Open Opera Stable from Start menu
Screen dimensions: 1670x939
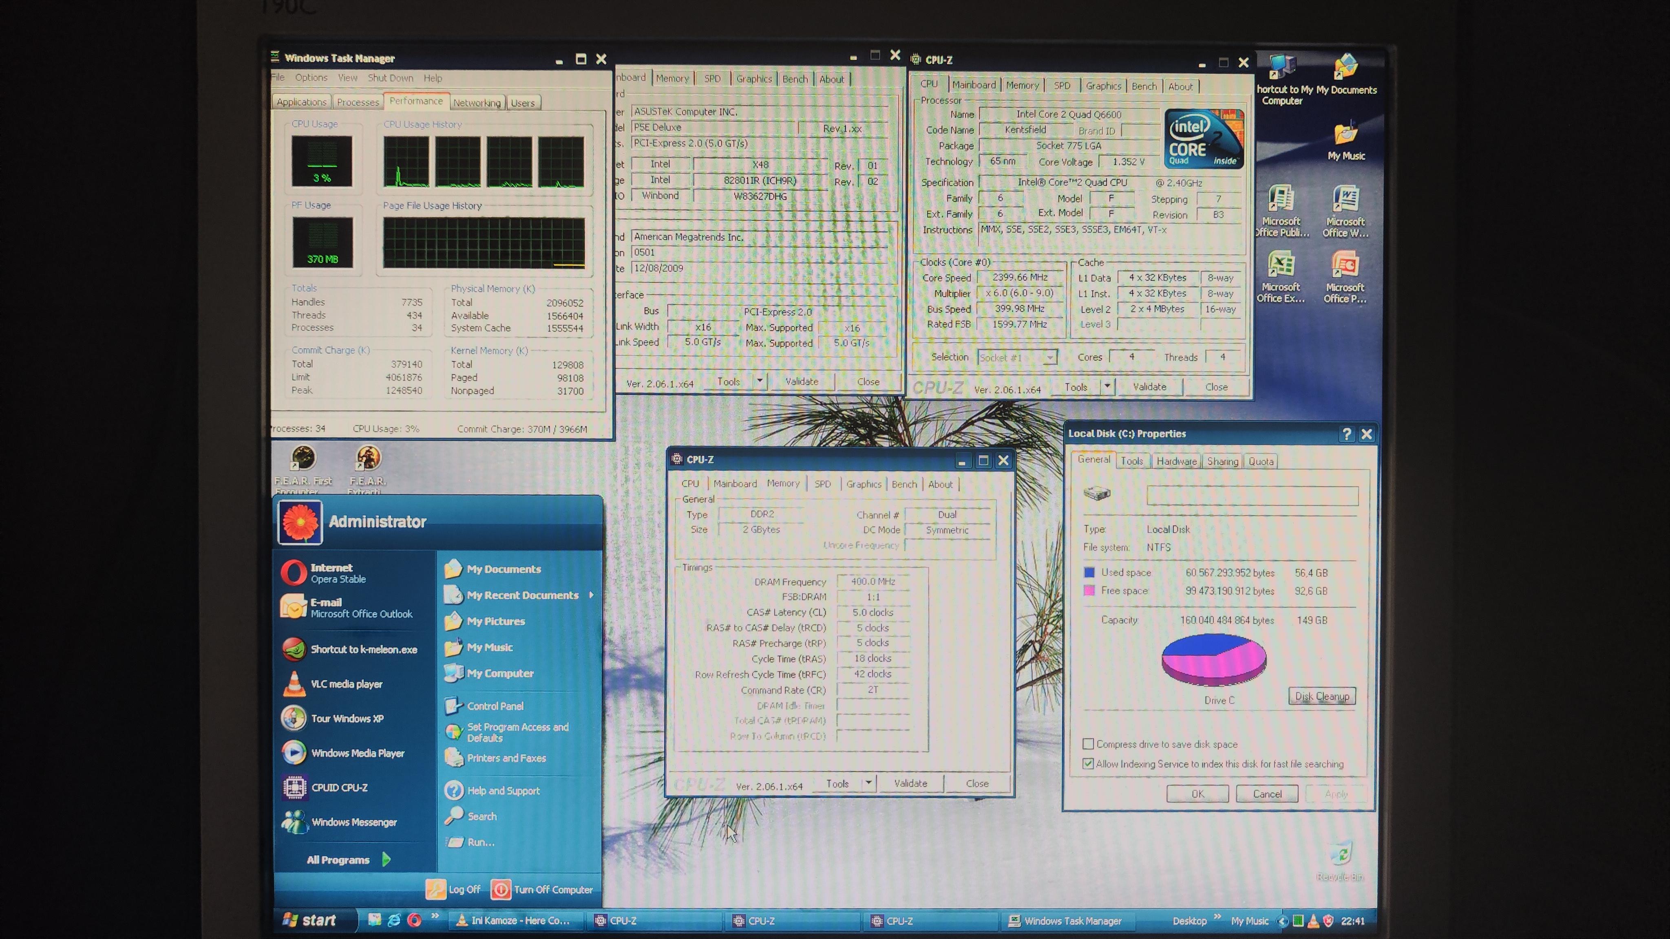pos(337,573)
